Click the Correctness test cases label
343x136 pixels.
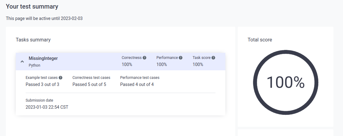coord(91,78)
